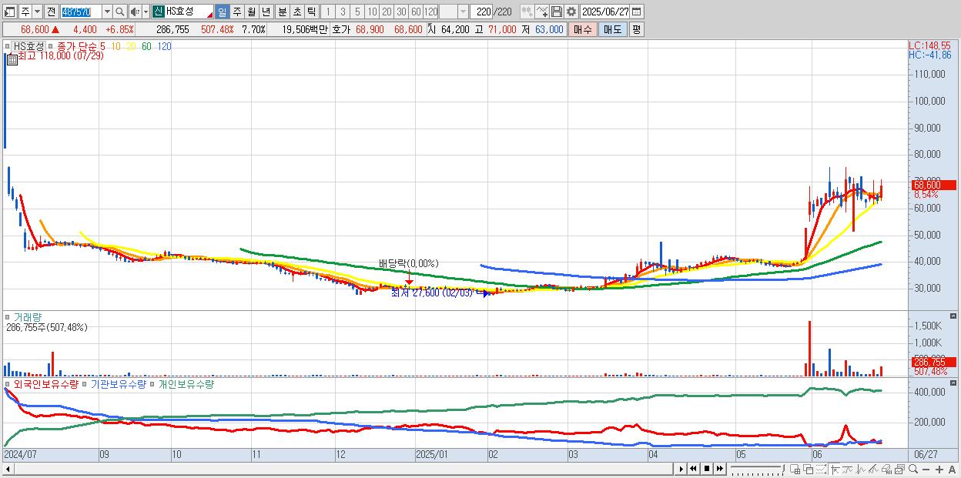961x478 pixels.
Task: Open the stock code history dropdown arrow
Action: click(x=107, y=12)
